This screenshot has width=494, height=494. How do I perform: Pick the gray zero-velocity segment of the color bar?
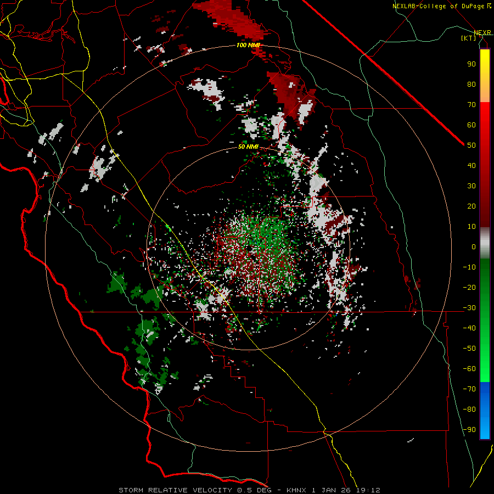(485, 243)
